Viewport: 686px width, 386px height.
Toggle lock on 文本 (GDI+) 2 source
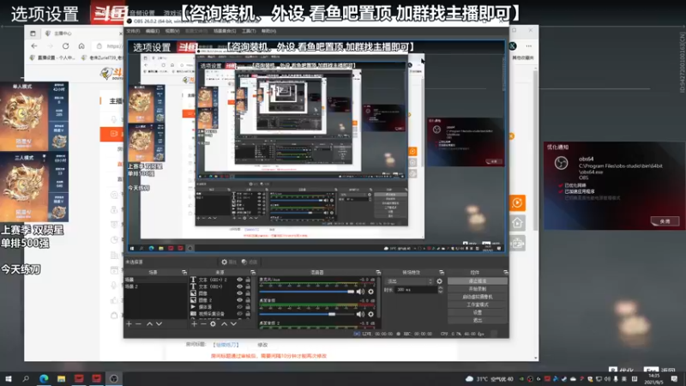pyautogui.click(x=248, y=280)
